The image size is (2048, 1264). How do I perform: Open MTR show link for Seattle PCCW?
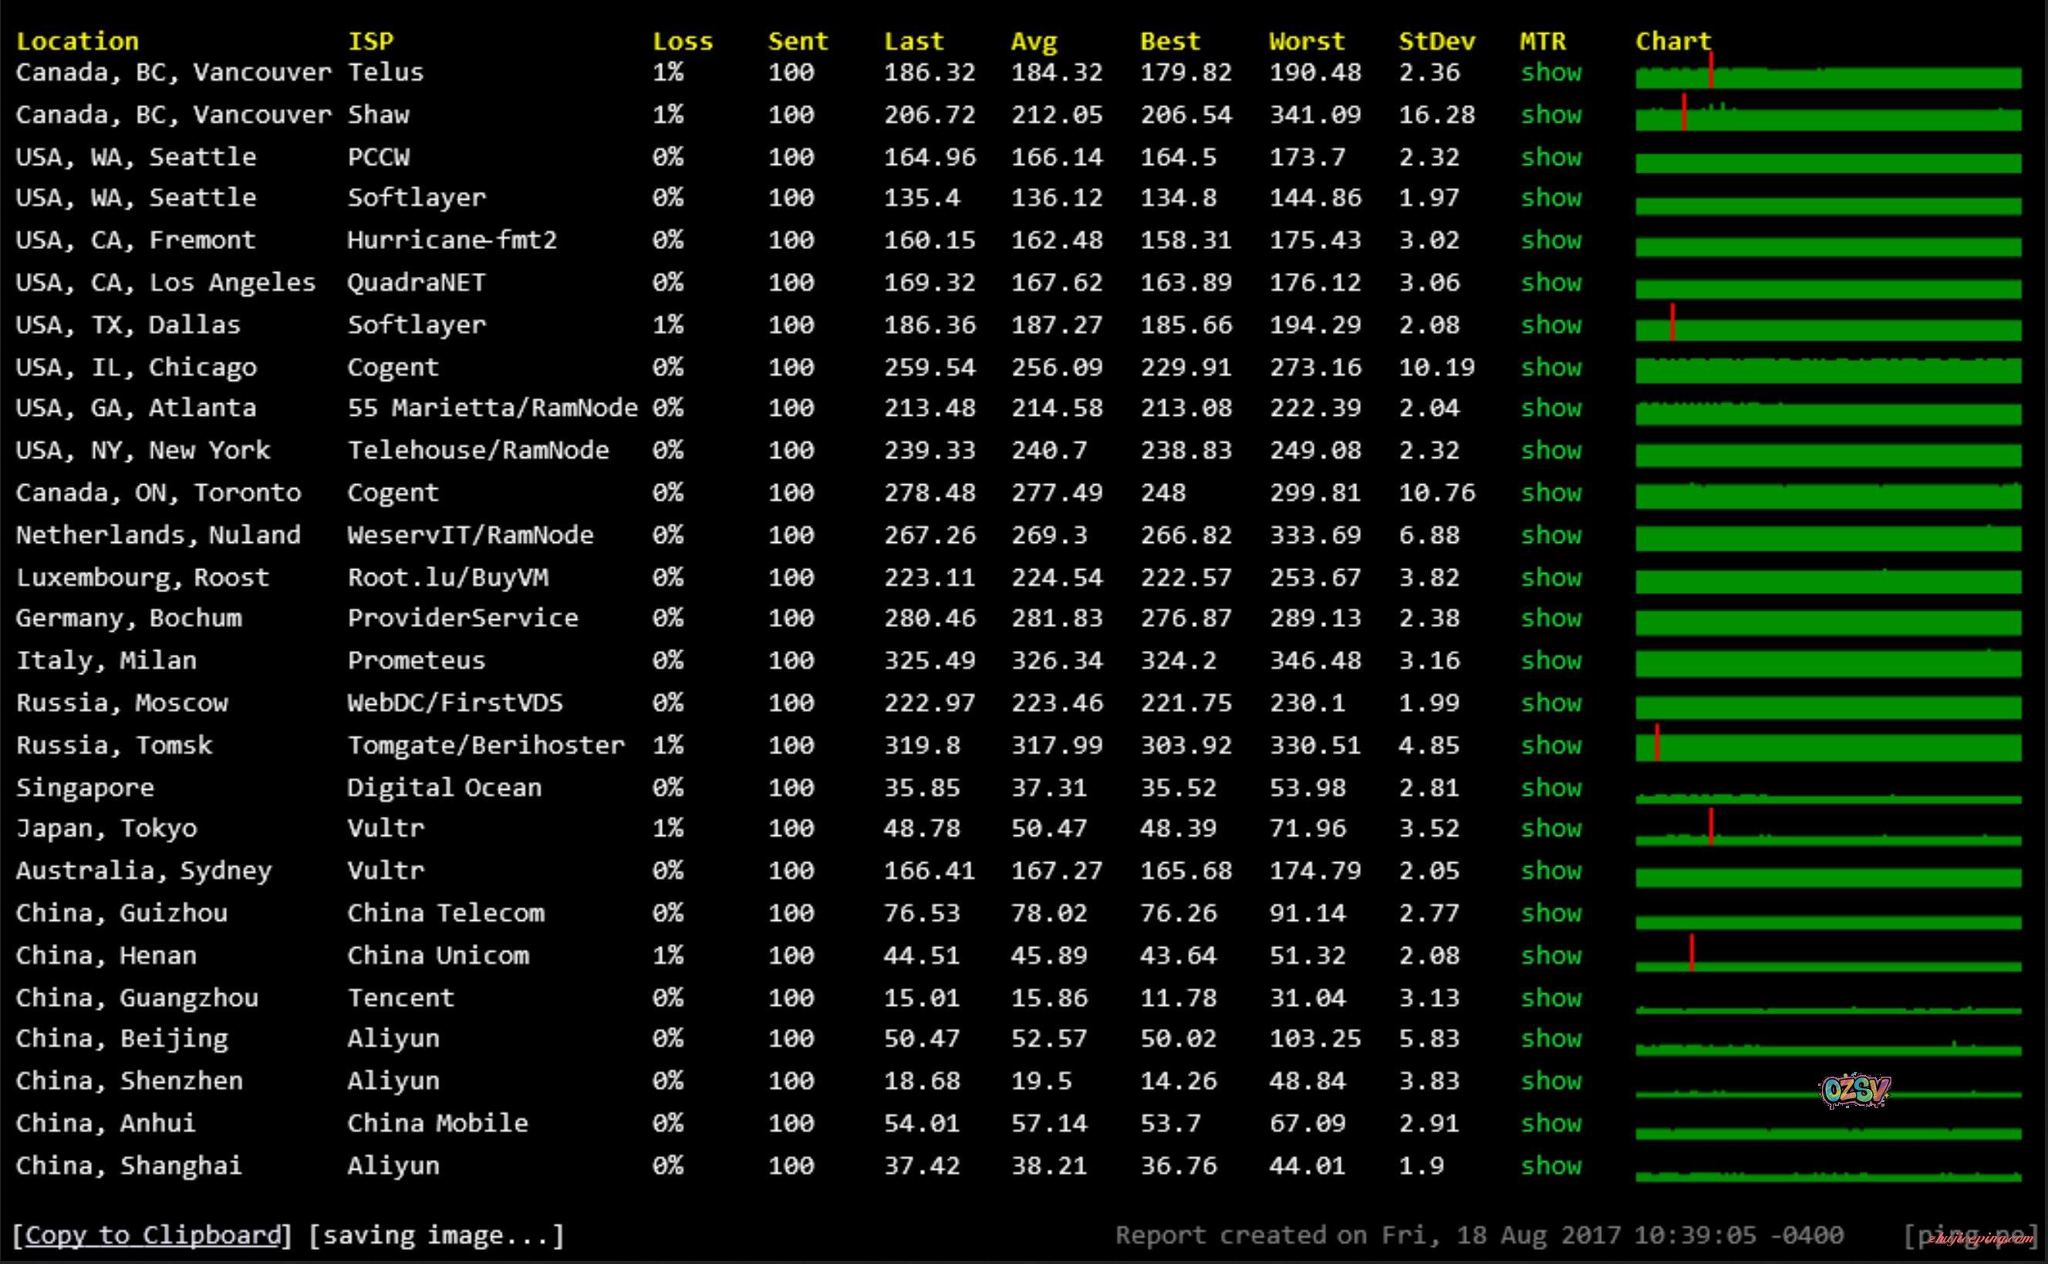(1550, 157)
